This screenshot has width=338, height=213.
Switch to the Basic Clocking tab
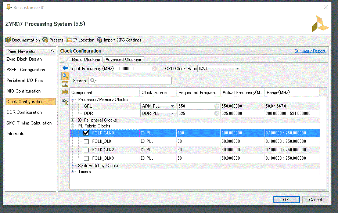pyautogui.click(x=86, y=59)
